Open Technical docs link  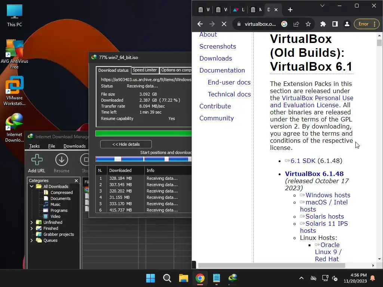[x=229, y=94]
